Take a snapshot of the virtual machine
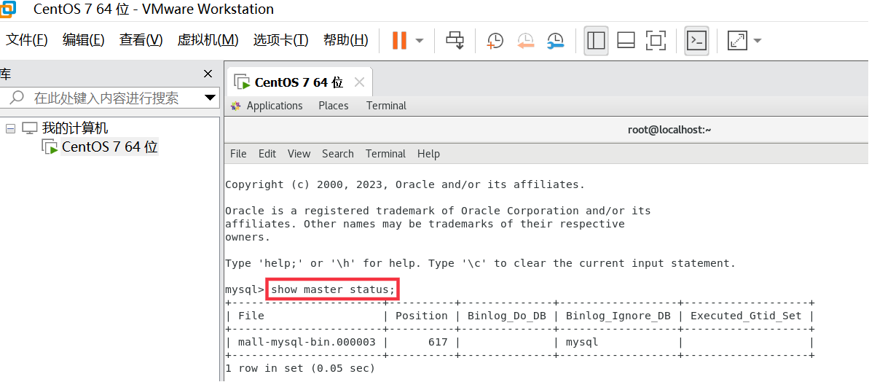The height and width of the screenshot is (382, 869). click(x=495, y=41)
